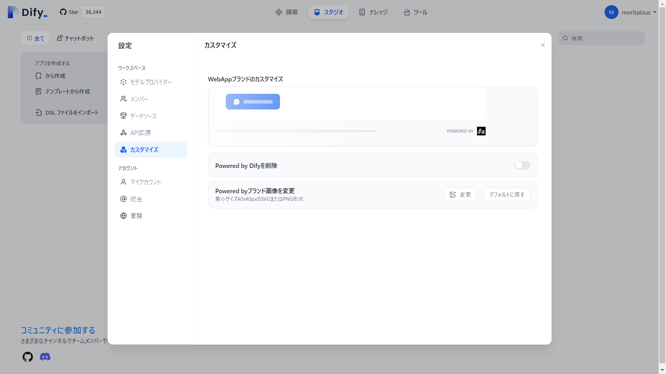Toggle Powered by Difyを削除 switch
The width and height of the screenshot is (666, 374).
(x=522, y=166)
